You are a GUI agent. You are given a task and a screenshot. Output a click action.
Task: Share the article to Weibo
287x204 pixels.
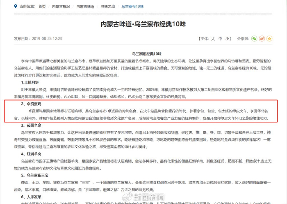click(262, 39)
